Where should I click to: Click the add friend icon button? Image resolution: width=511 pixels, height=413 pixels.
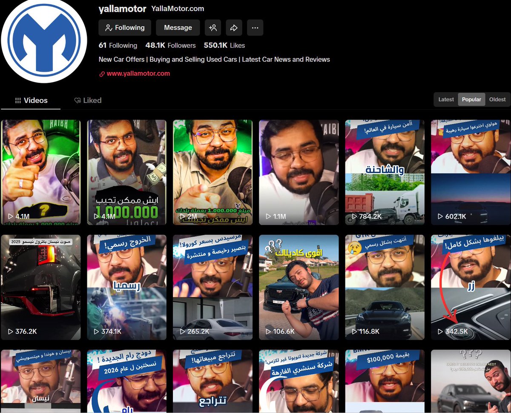click(213, 28)
